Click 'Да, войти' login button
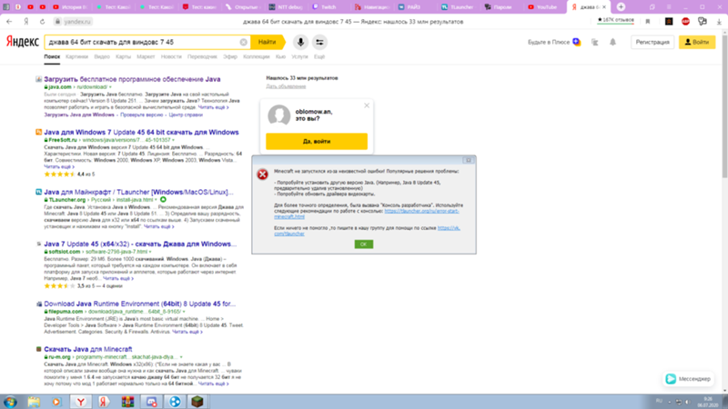This screenshot has height=409, width=728. coord(317,142)
